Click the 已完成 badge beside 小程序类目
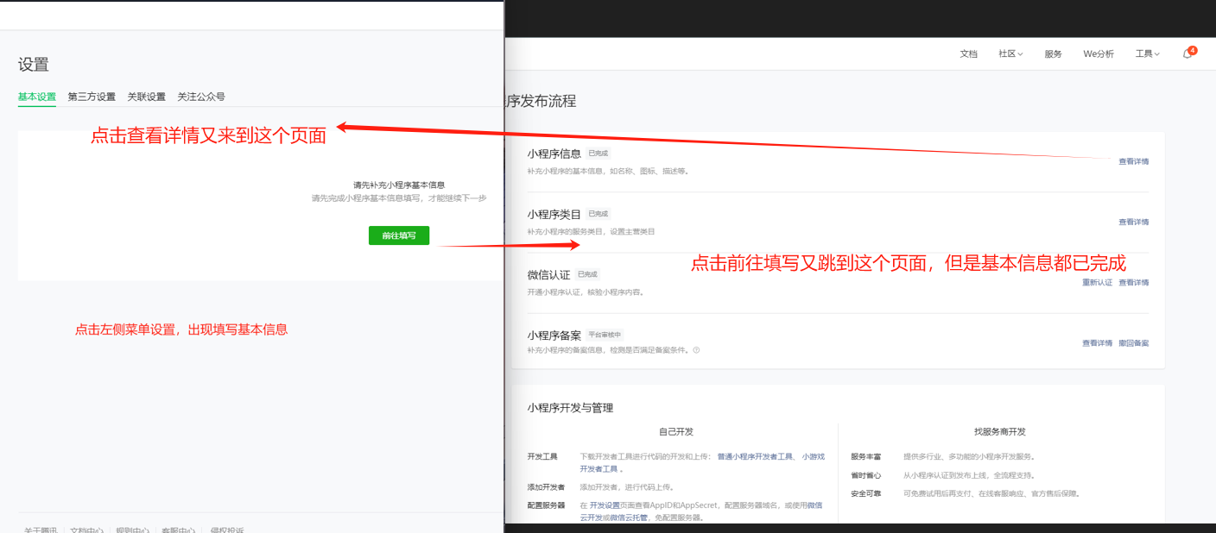 (x=598, y=213)
